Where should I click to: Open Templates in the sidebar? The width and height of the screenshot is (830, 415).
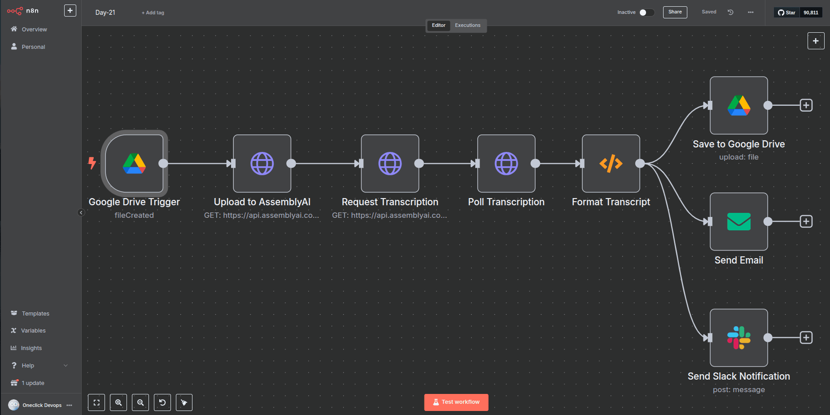click(x=35, y=313)
